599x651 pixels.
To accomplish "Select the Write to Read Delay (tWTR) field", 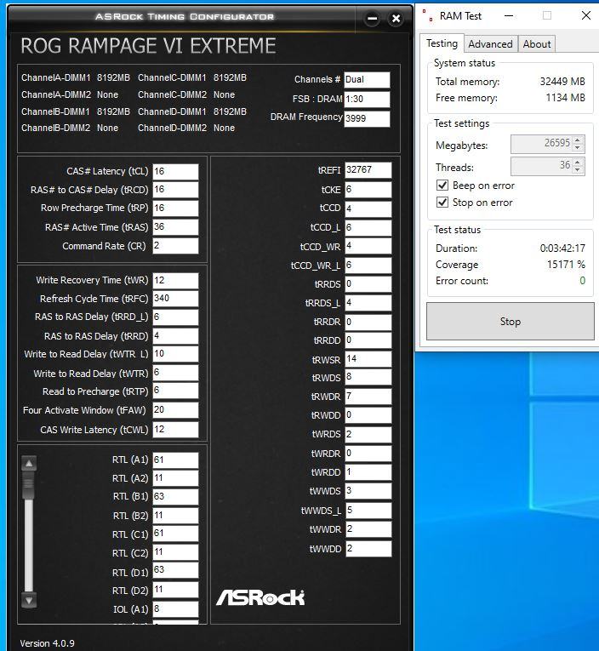I will [175, 373].
